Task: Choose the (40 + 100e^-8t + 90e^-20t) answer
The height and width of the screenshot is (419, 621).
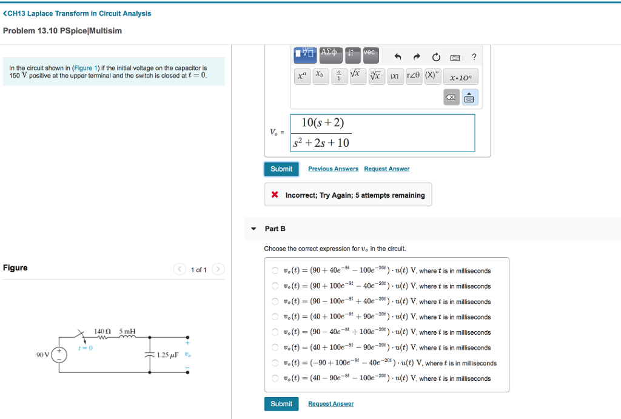Action: point(274,317)
